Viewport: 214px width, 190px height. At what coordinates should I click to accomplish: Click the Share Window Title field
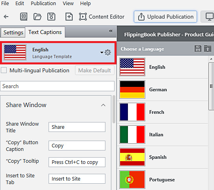[77, 127]
